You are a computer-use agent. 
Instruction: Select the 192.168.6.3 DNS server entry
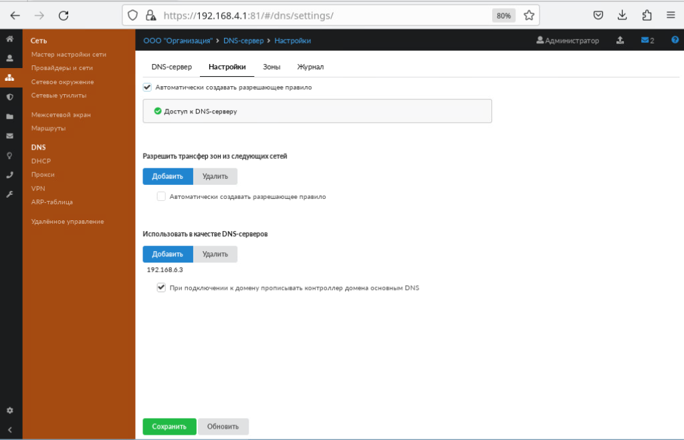click(x=165, y=270)
